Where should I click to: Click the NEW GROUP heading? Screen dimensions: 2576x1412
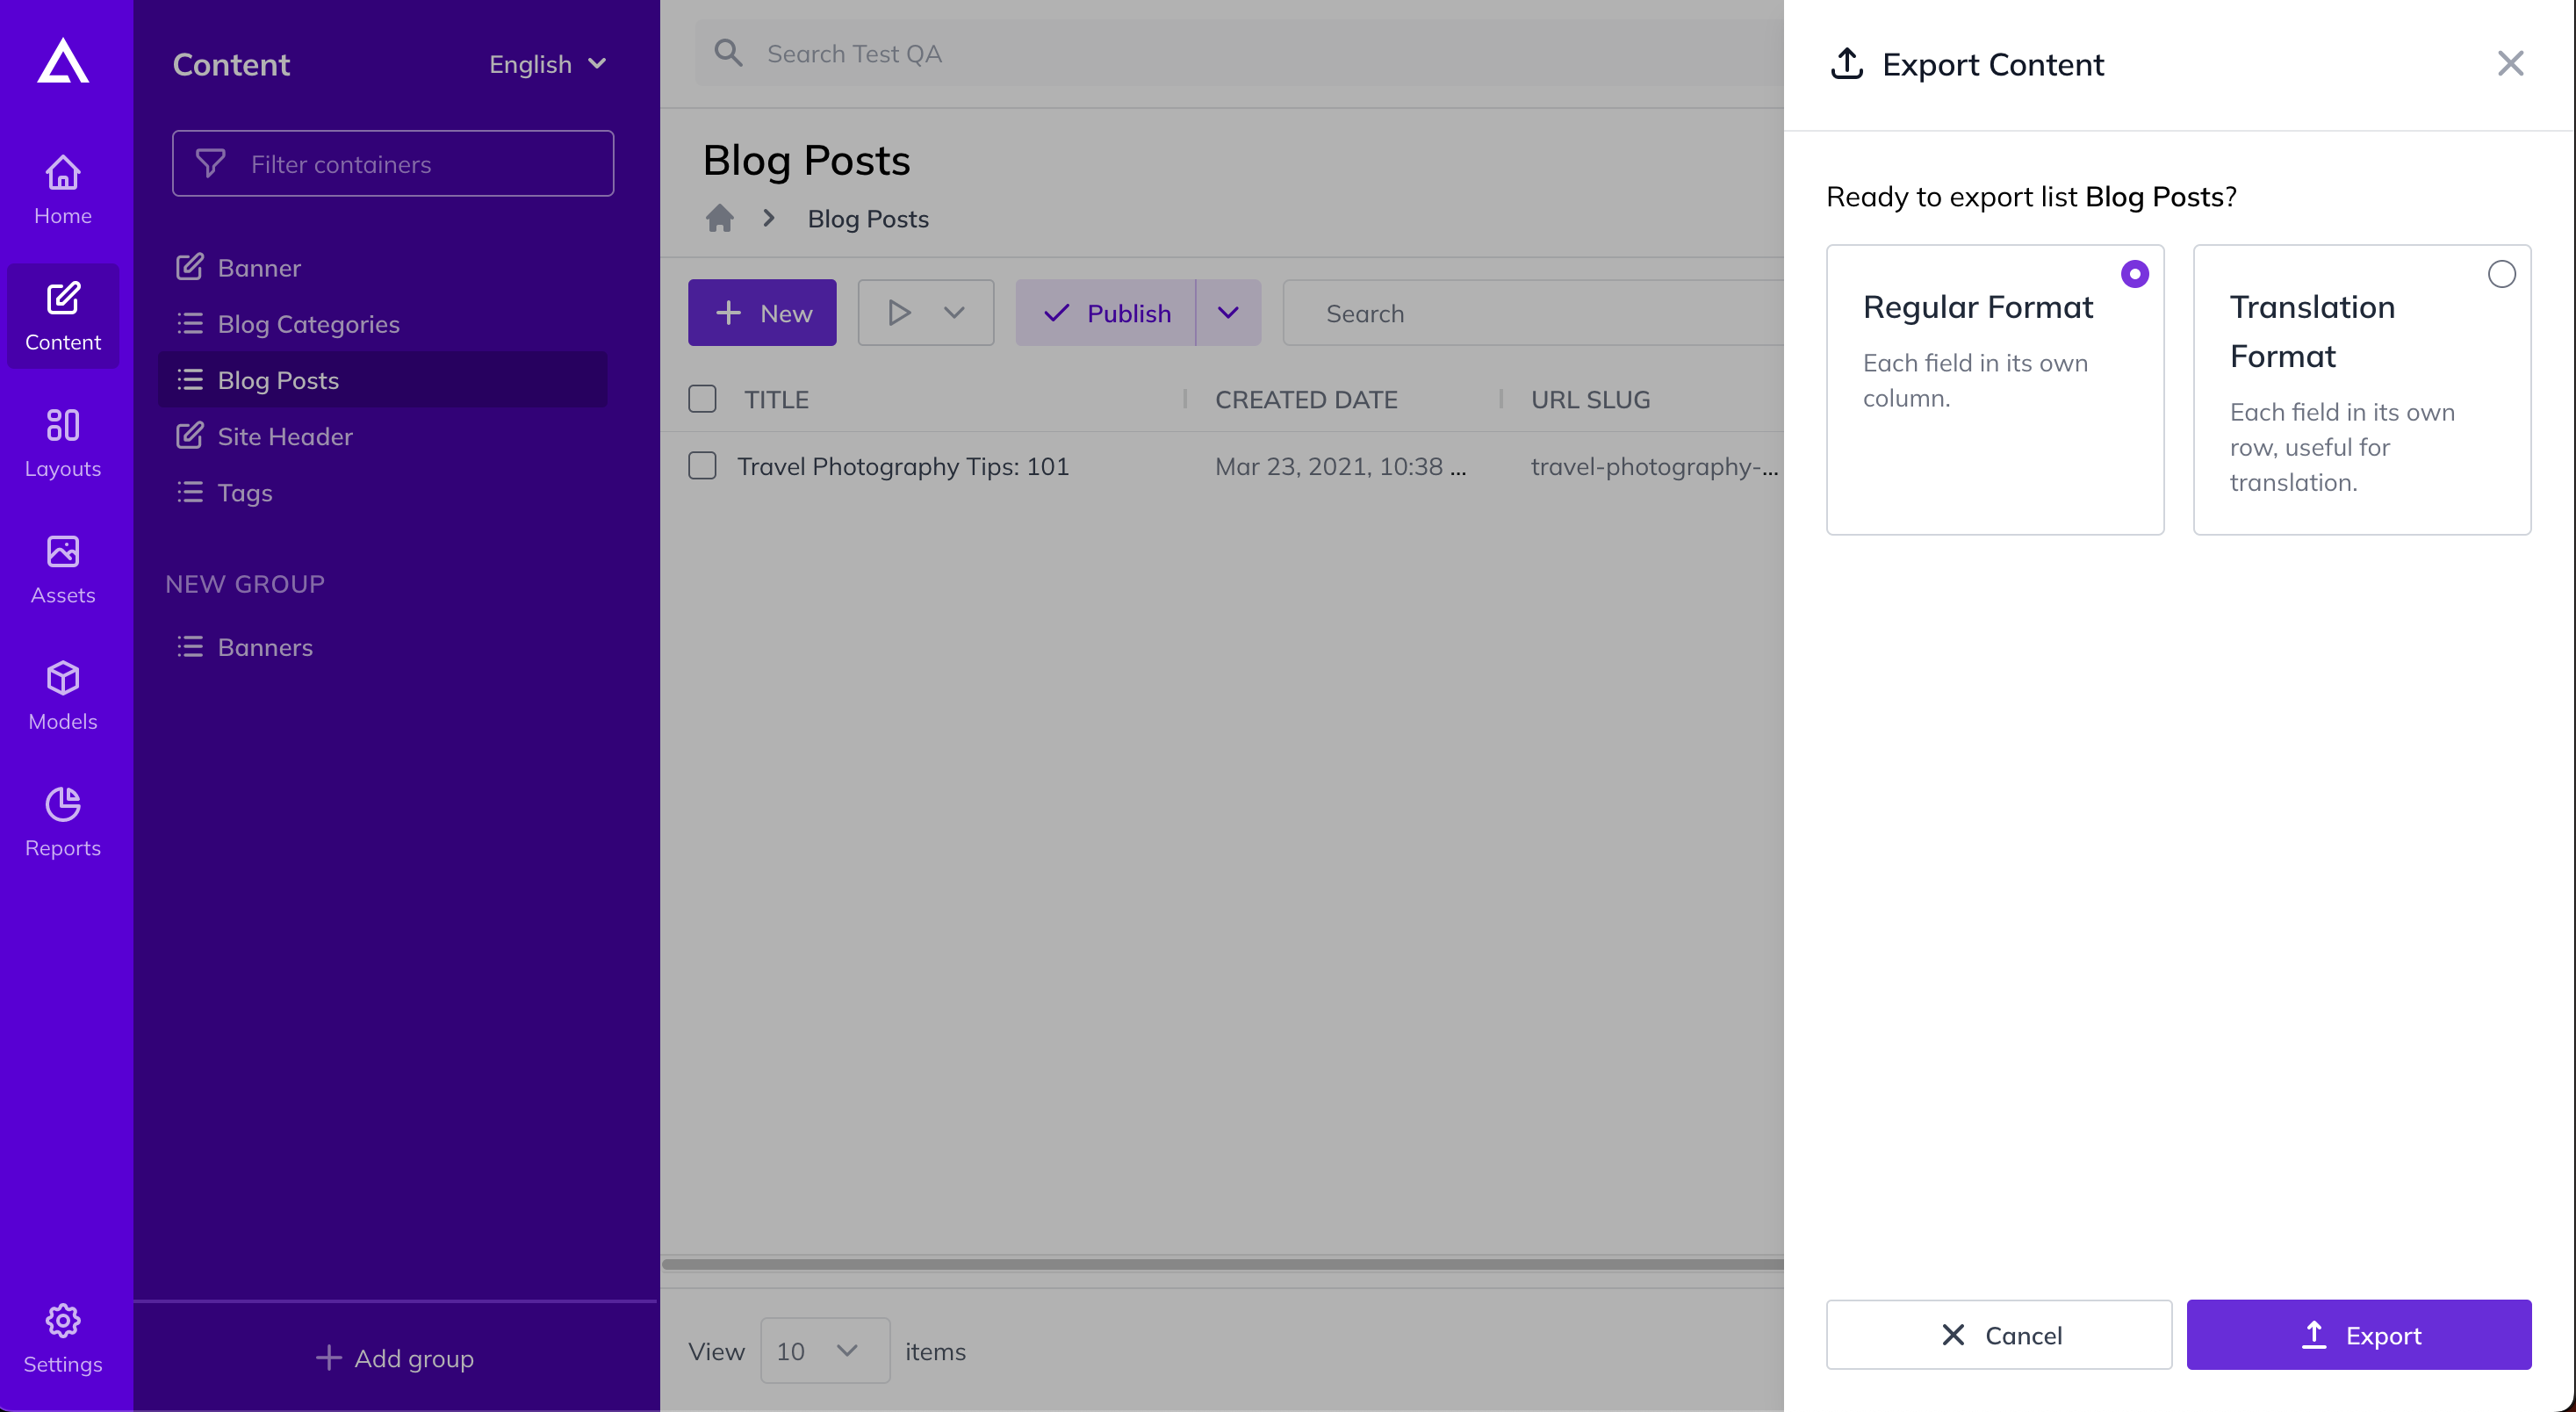(x=245, y=583)
